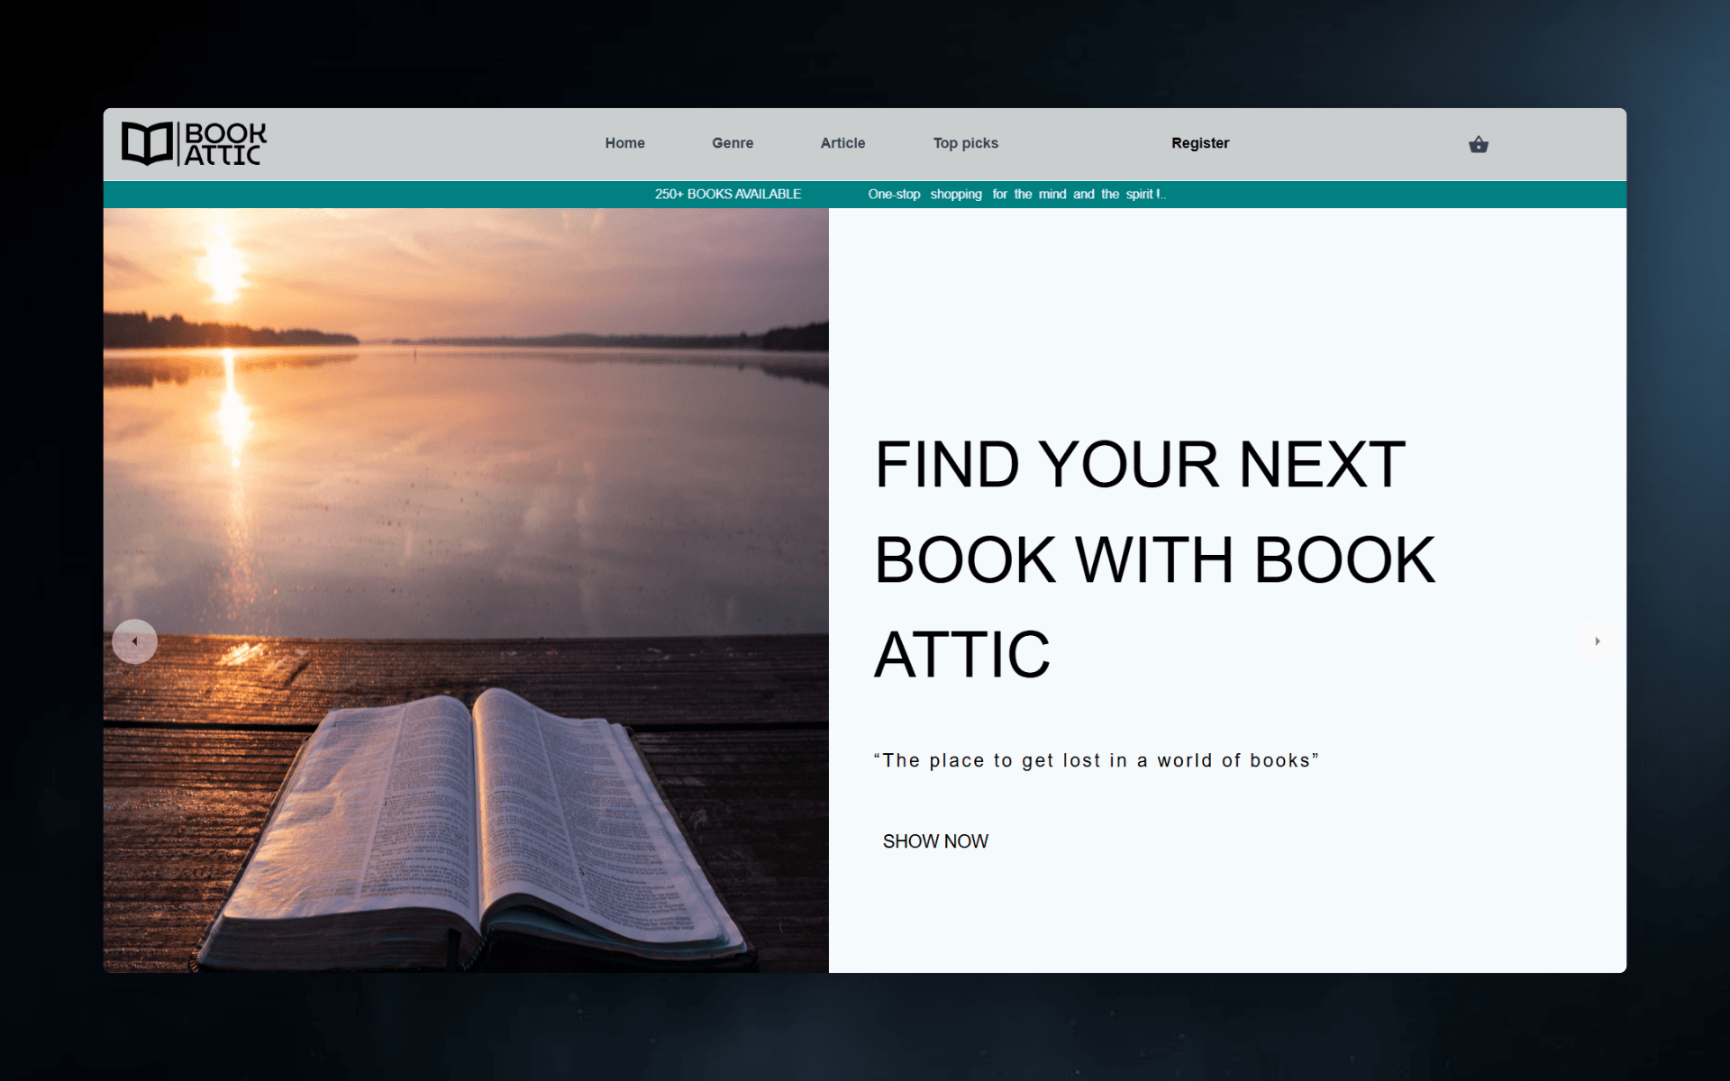Screen dimensions: 1730x1081
Task: Click the FIND YOUR NEXT headline line
Action: (1139, 465)
